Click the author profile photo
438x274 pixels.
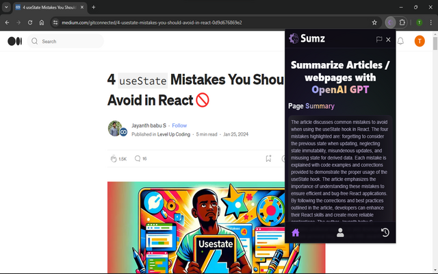tap(115, 128)
